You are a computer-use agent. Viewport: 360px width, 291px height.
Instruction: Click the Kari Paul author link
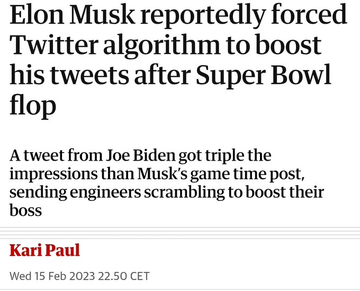coord(45,249)
